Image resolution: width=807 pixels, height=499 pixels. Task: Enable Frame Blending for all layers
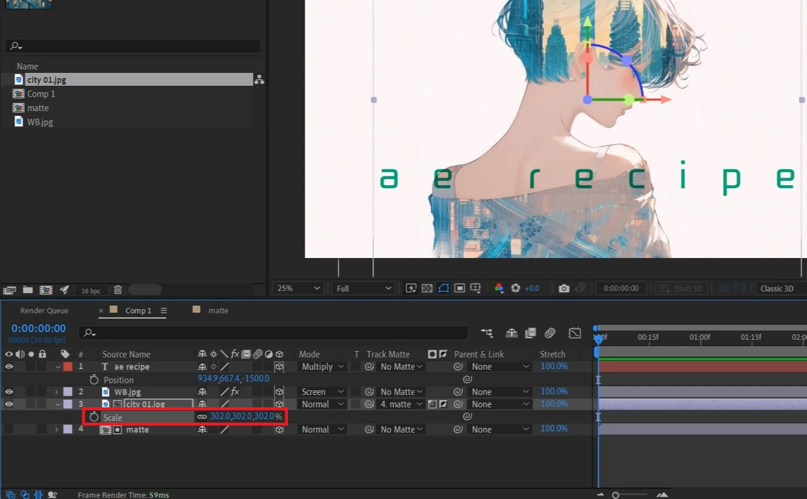click(x=531, y=333)
